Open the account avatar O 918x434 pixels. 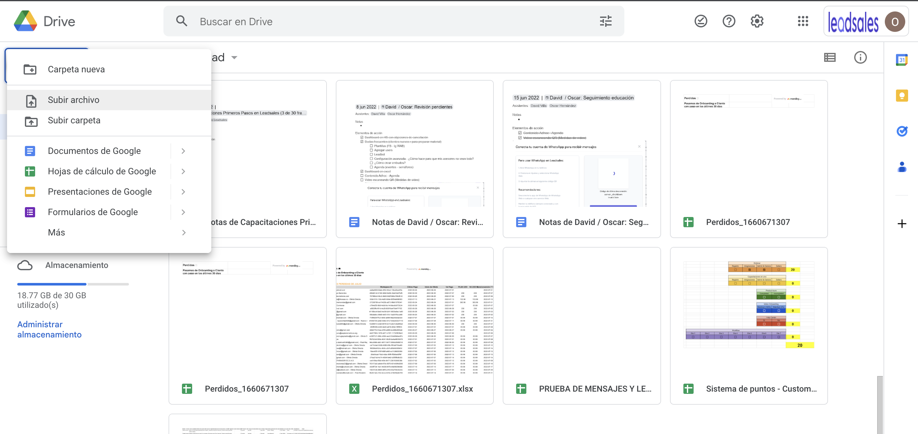click(894, 21)
